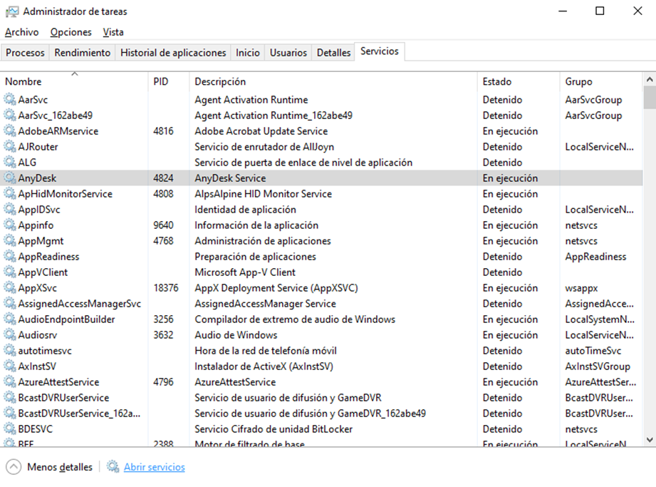The image size is (656, 487).
Task: Click the gear icon beside AarSvc
Action: [10, 99]
